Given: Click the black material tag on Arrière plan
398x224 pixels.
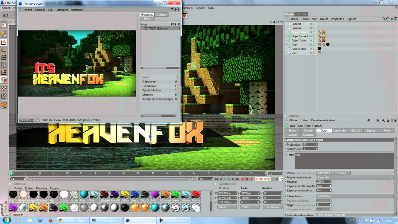Looking at the screenshot, I should click(319, 49).
